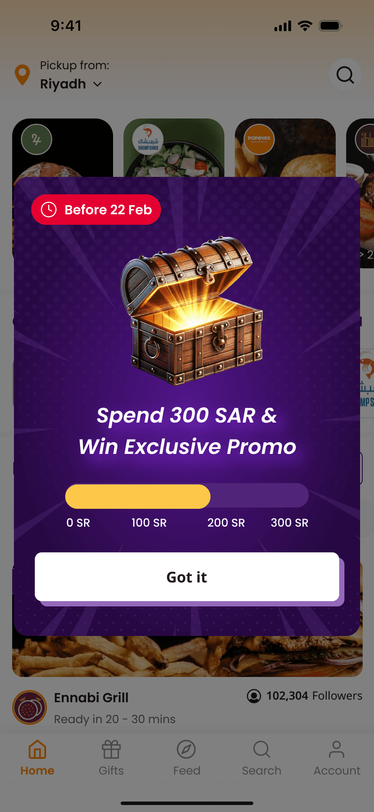Tap the magnifier search icon at top
The image size is (374, 812).
tap(345, 75)
